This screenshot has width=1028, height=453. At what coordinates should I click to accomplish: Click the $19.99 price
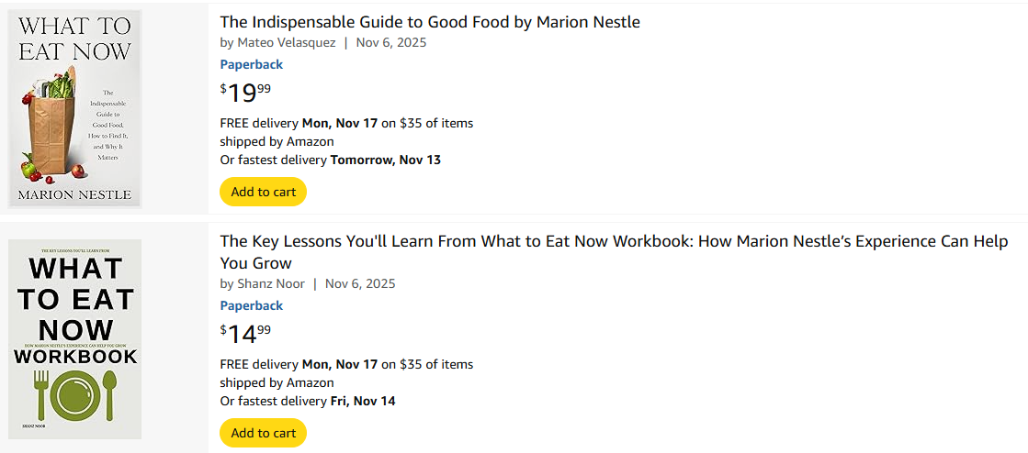pyautogui.click(x=245, y=93)
